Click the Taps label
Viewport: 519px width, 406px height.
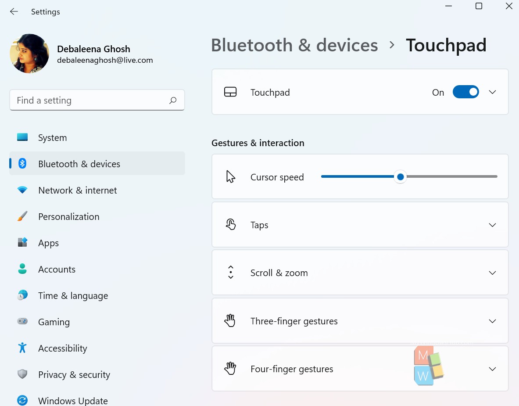coord(259,225)
